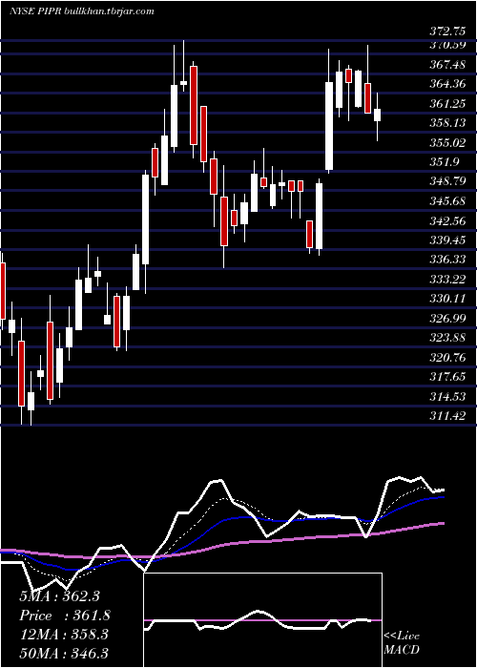
Task: Select the 342.56 axis value
Action: click(x=447, y=220)
